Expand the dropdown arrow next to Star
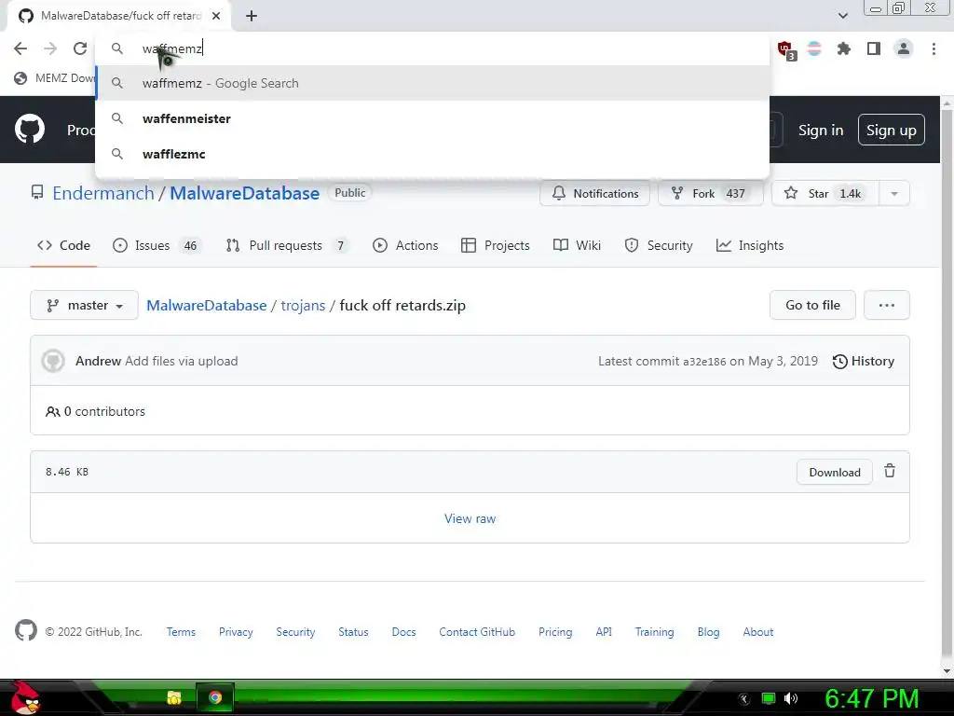 (893, 194)
